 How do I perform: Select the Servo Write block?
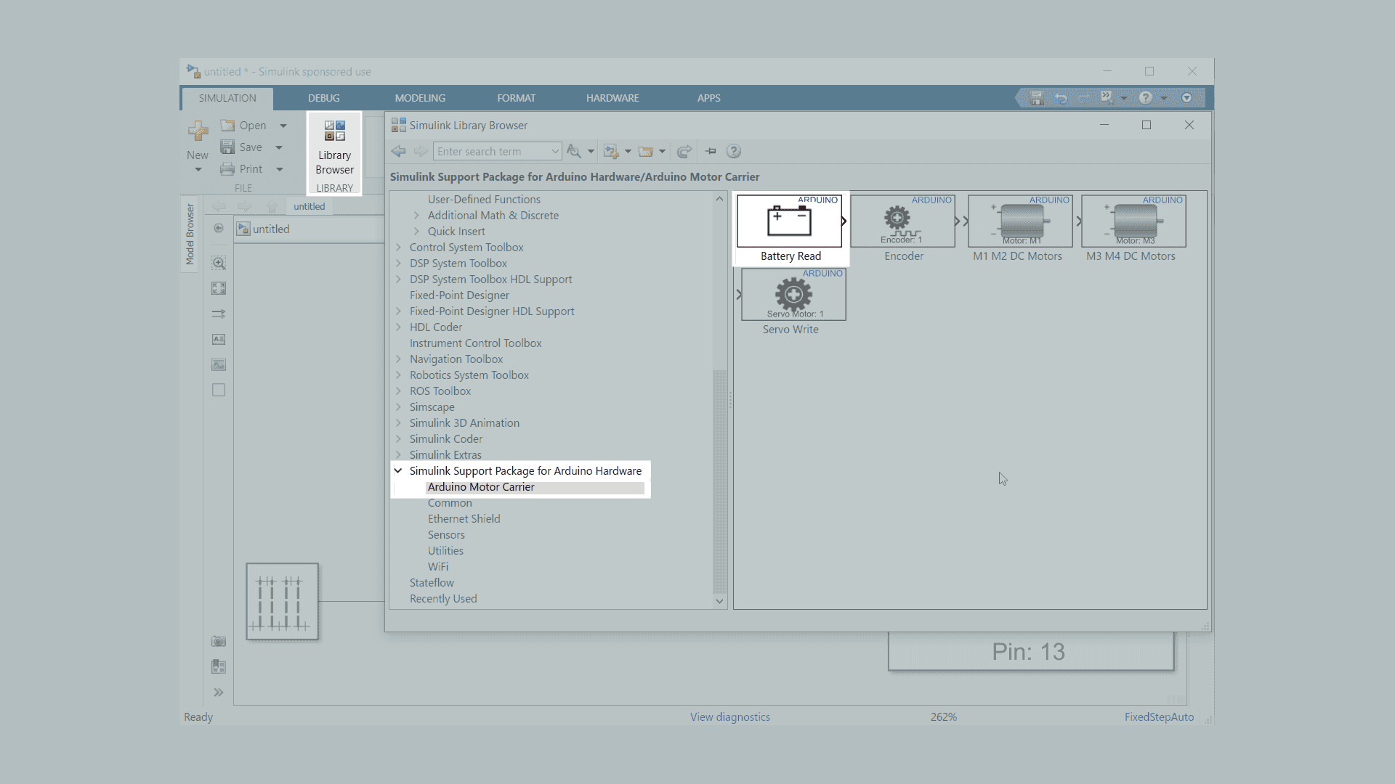(x=793, y=295)
